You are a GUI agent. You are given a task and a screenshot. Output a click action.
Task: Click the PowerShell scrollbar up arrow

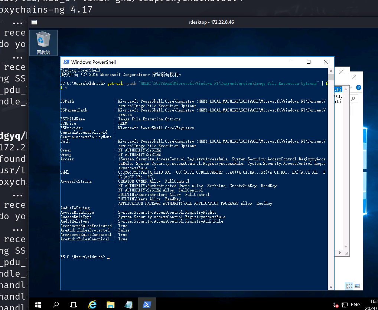tap(331, 71)
